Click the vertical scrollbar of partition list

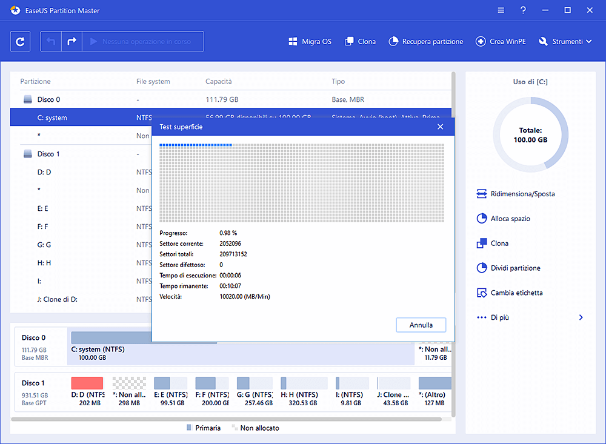coord(453,244)
